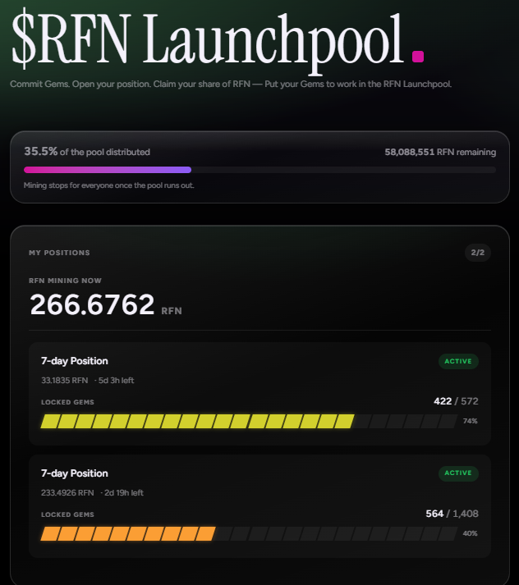
Task: Click the pink square dot after Launchpool
Action: [418, 57]
